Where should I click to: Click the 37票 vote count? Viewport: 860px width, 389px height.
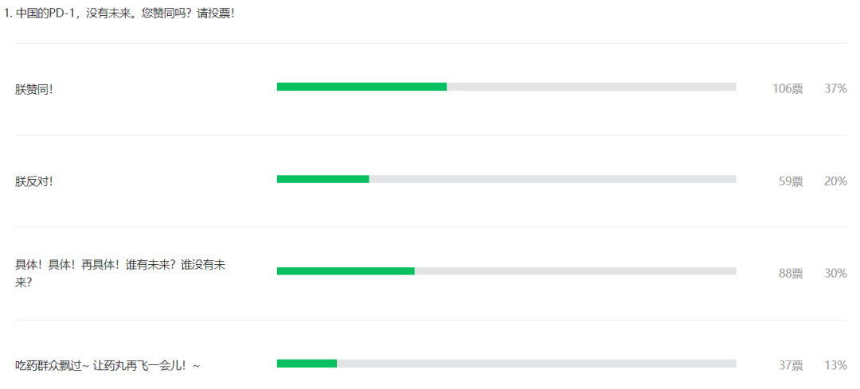pos(791,365)
